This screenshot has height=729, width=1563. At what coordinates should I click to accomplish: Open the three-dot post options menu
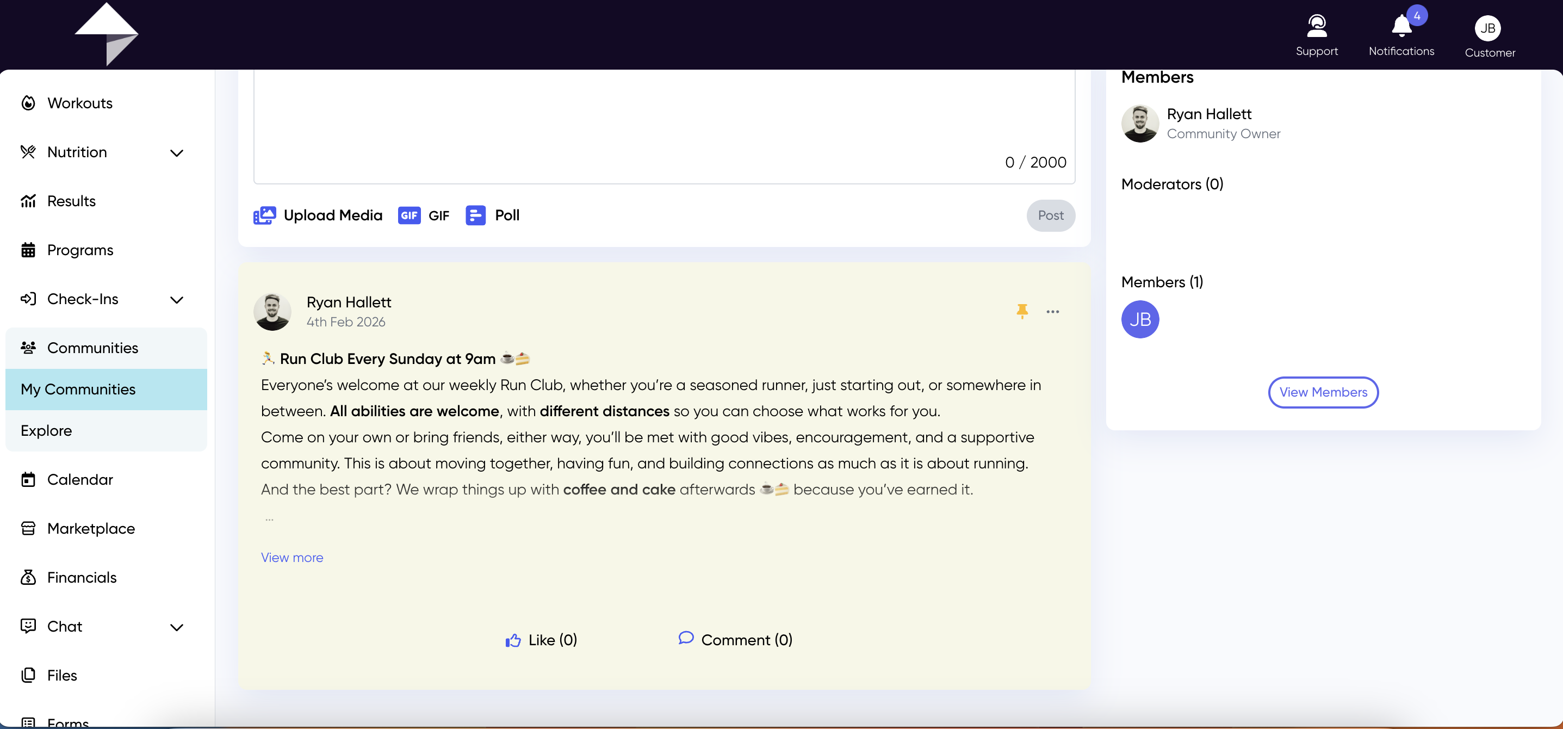1053,312
